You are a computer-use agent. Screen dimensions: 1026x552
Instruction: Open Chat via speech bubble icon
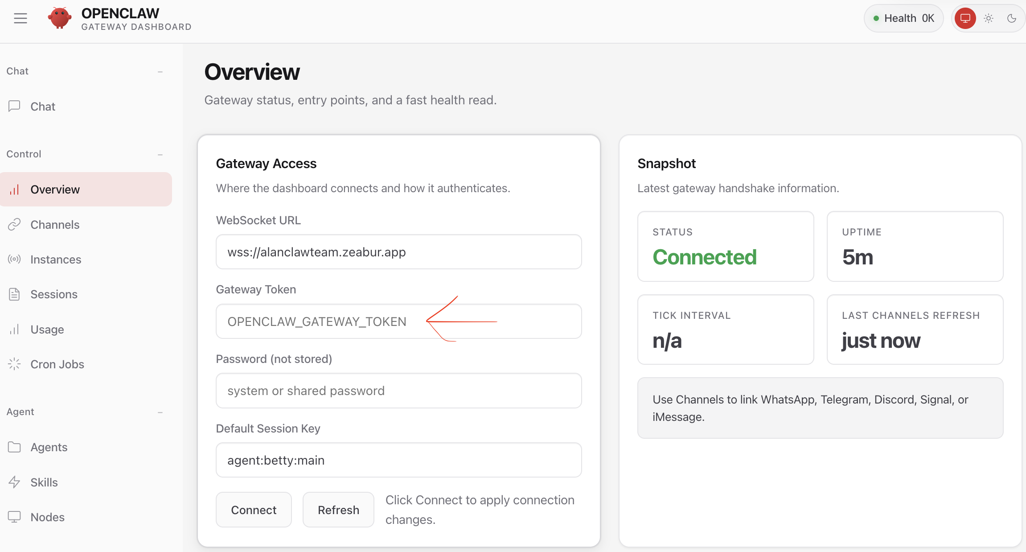coord(14,106)
